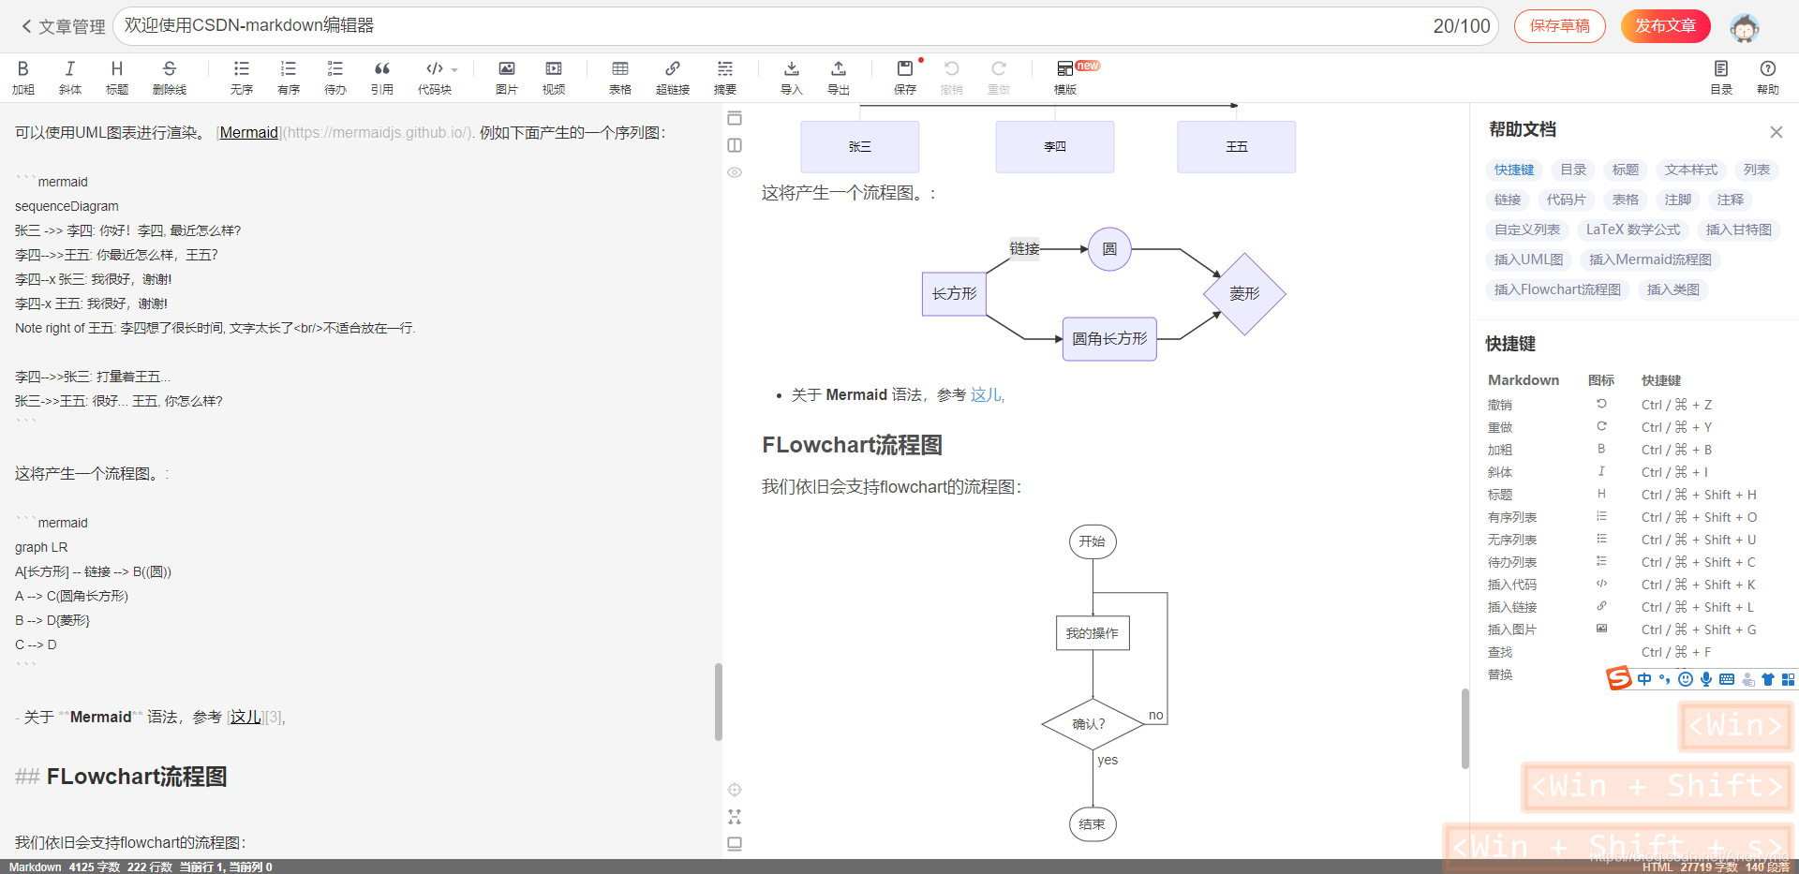
Task: Edit the article title input field
Action: pyautogui.click(x=806, y=26)
